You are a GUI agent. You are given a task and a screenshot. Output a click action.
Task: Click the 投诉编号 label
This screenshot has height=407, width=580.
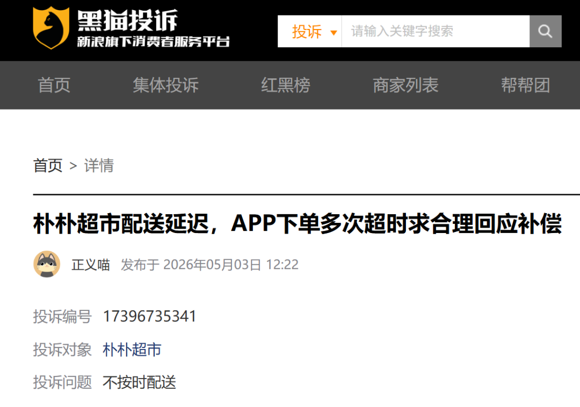(62, 316)
